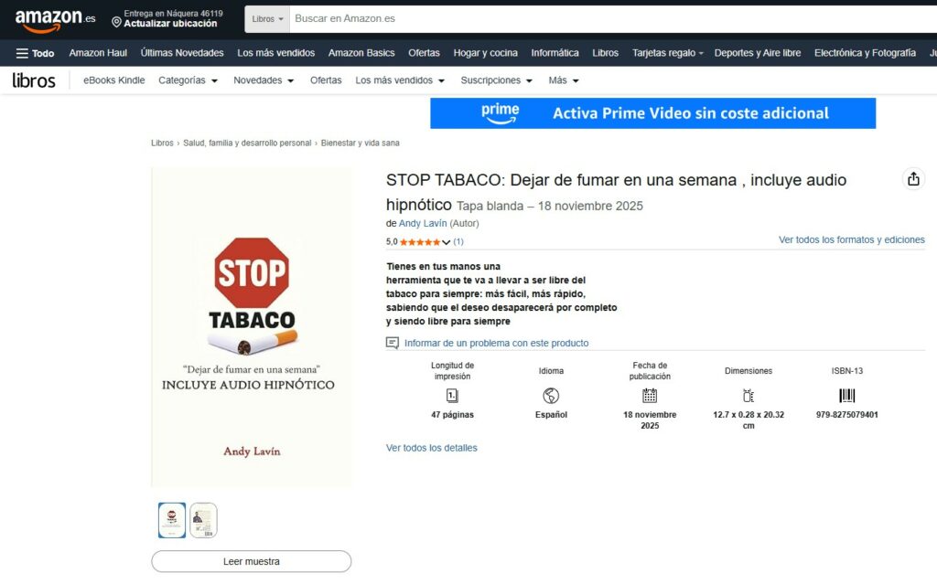Open the Todo hamburger menu

35,53
